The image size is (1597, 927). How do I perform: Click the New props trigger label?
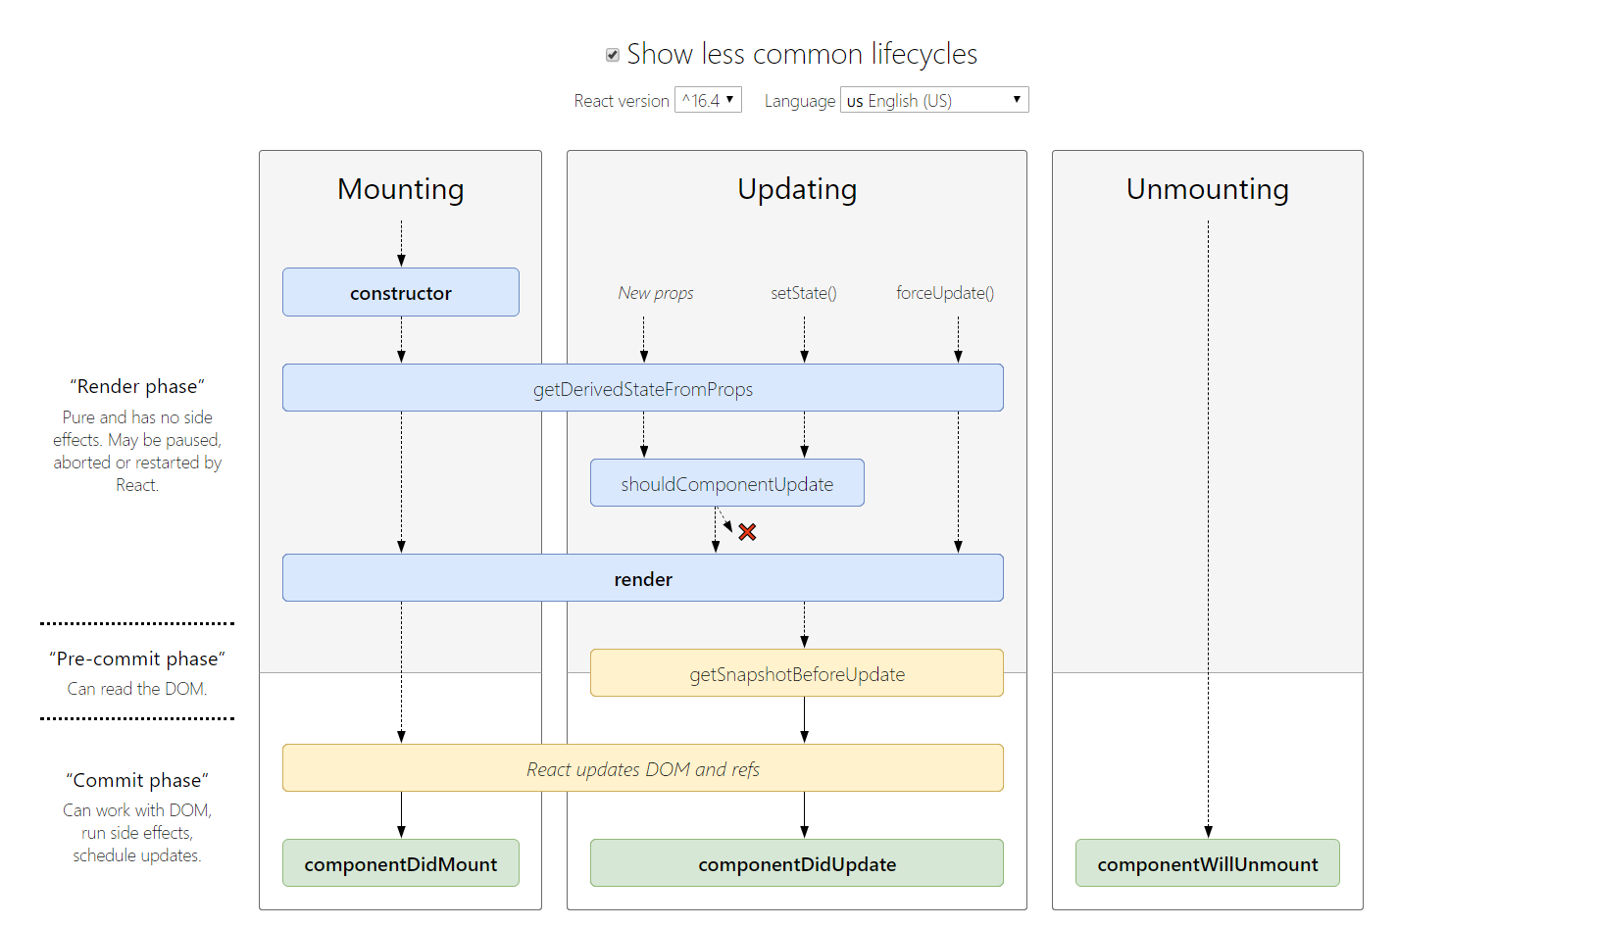point(655,293)
